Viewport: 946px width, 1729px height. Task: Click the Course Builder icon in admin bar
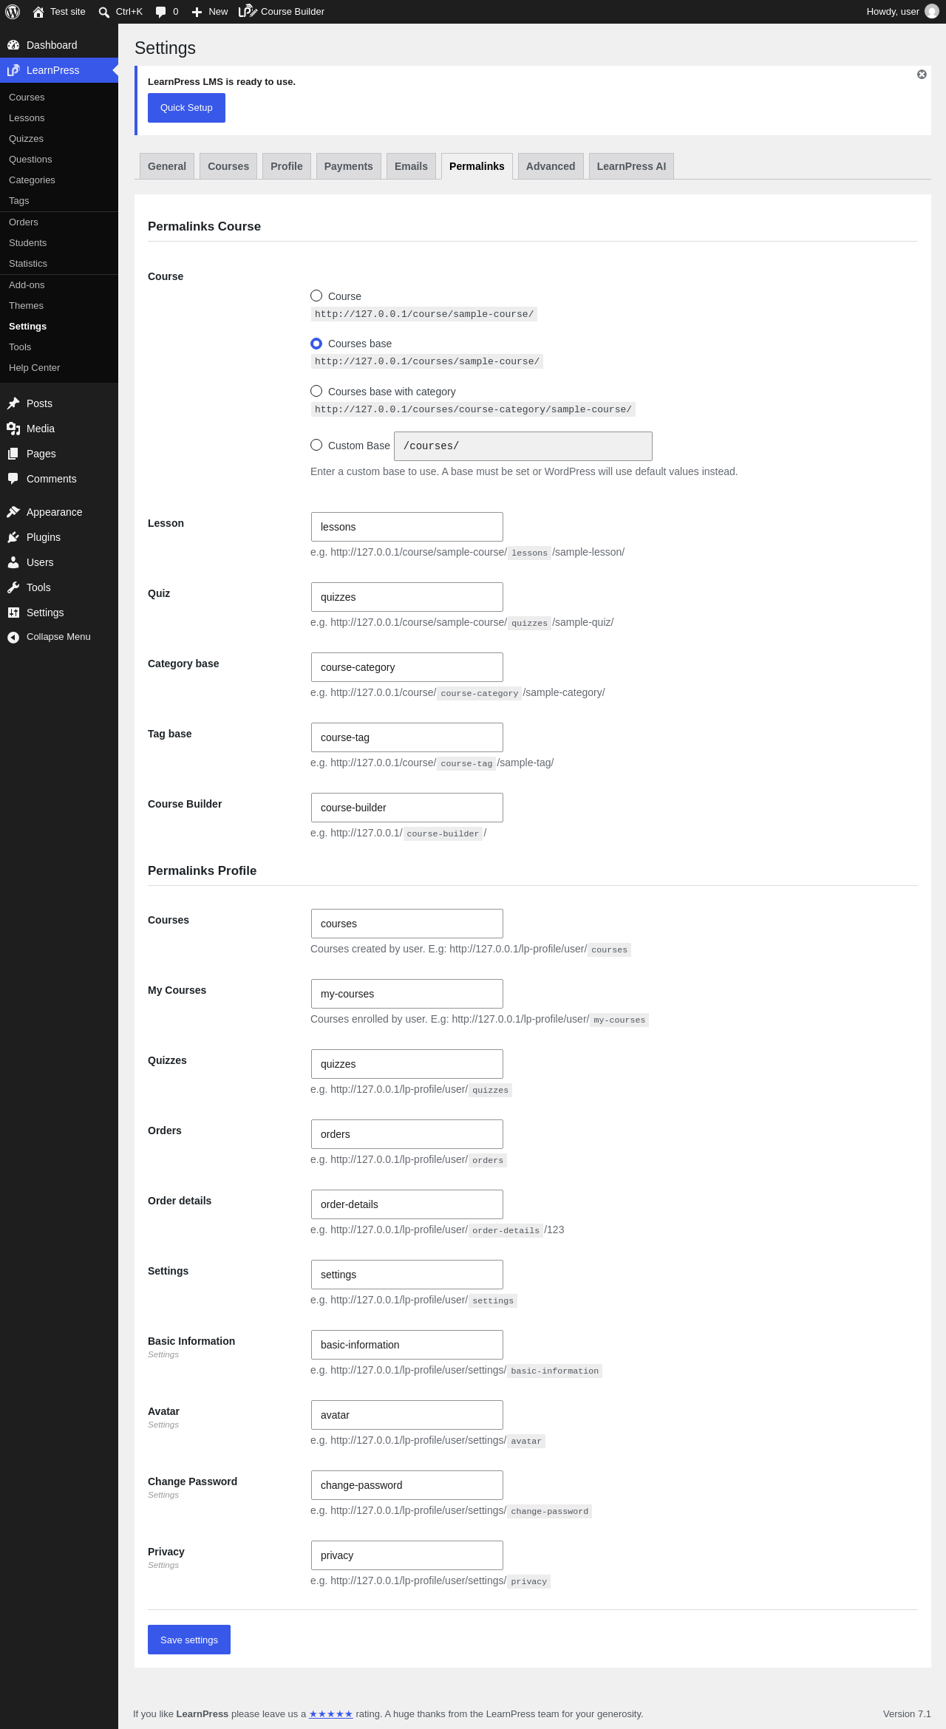click(x=248, y=11)
